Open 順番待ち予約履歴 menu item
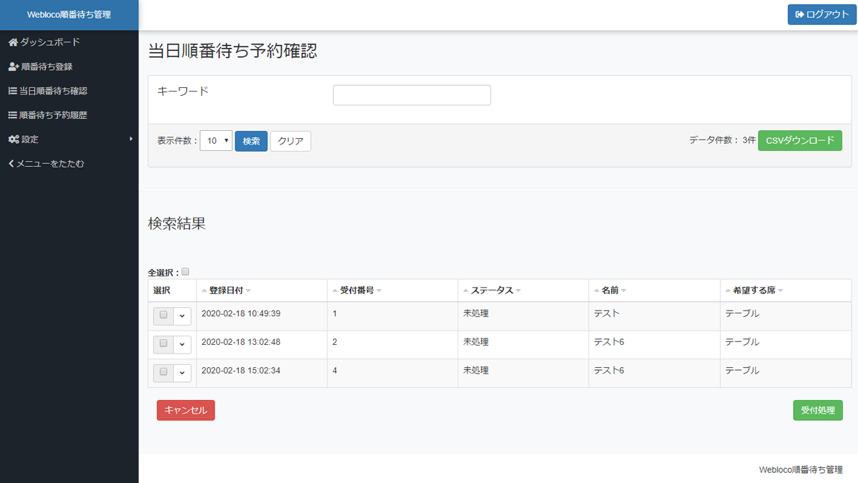858x483 pixels. [69, 115]
